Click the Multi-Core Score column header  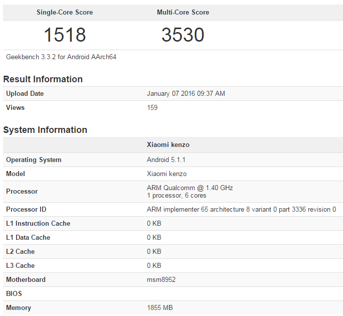click(183, 12)
